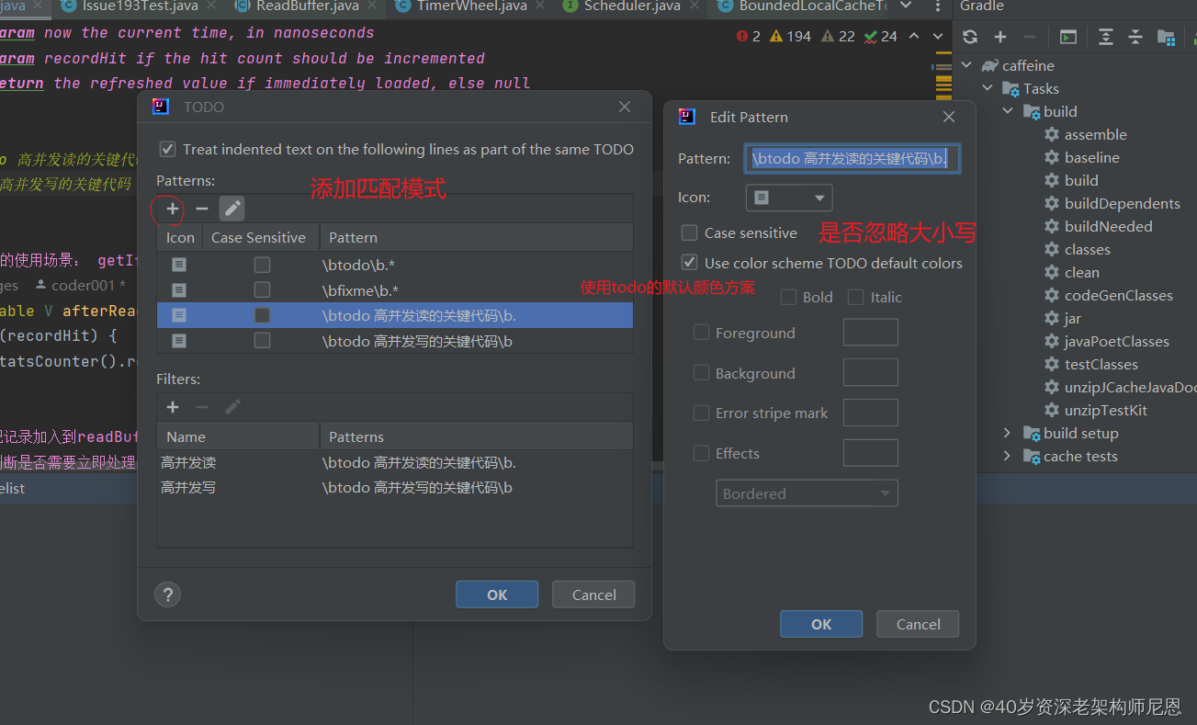Show hidden editor tabs with the chevron
This screenshot has height=725, width=1197.
coord(907,6)
